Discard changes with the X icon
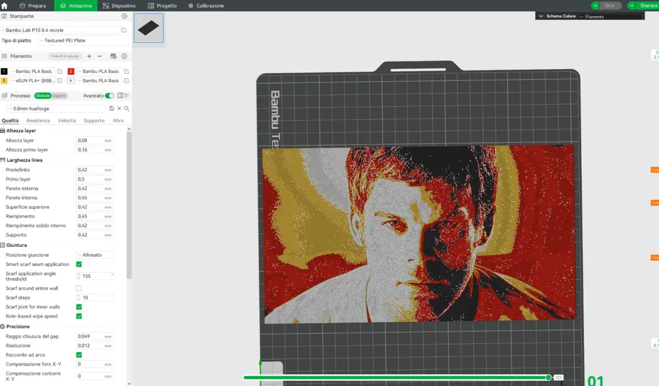 (119, 109)
